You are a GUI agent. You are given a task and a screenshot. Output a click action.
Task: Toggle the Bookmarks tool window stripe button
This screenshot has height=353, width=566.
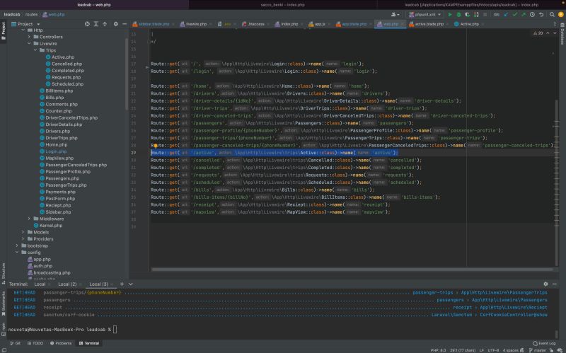(4, 303)
